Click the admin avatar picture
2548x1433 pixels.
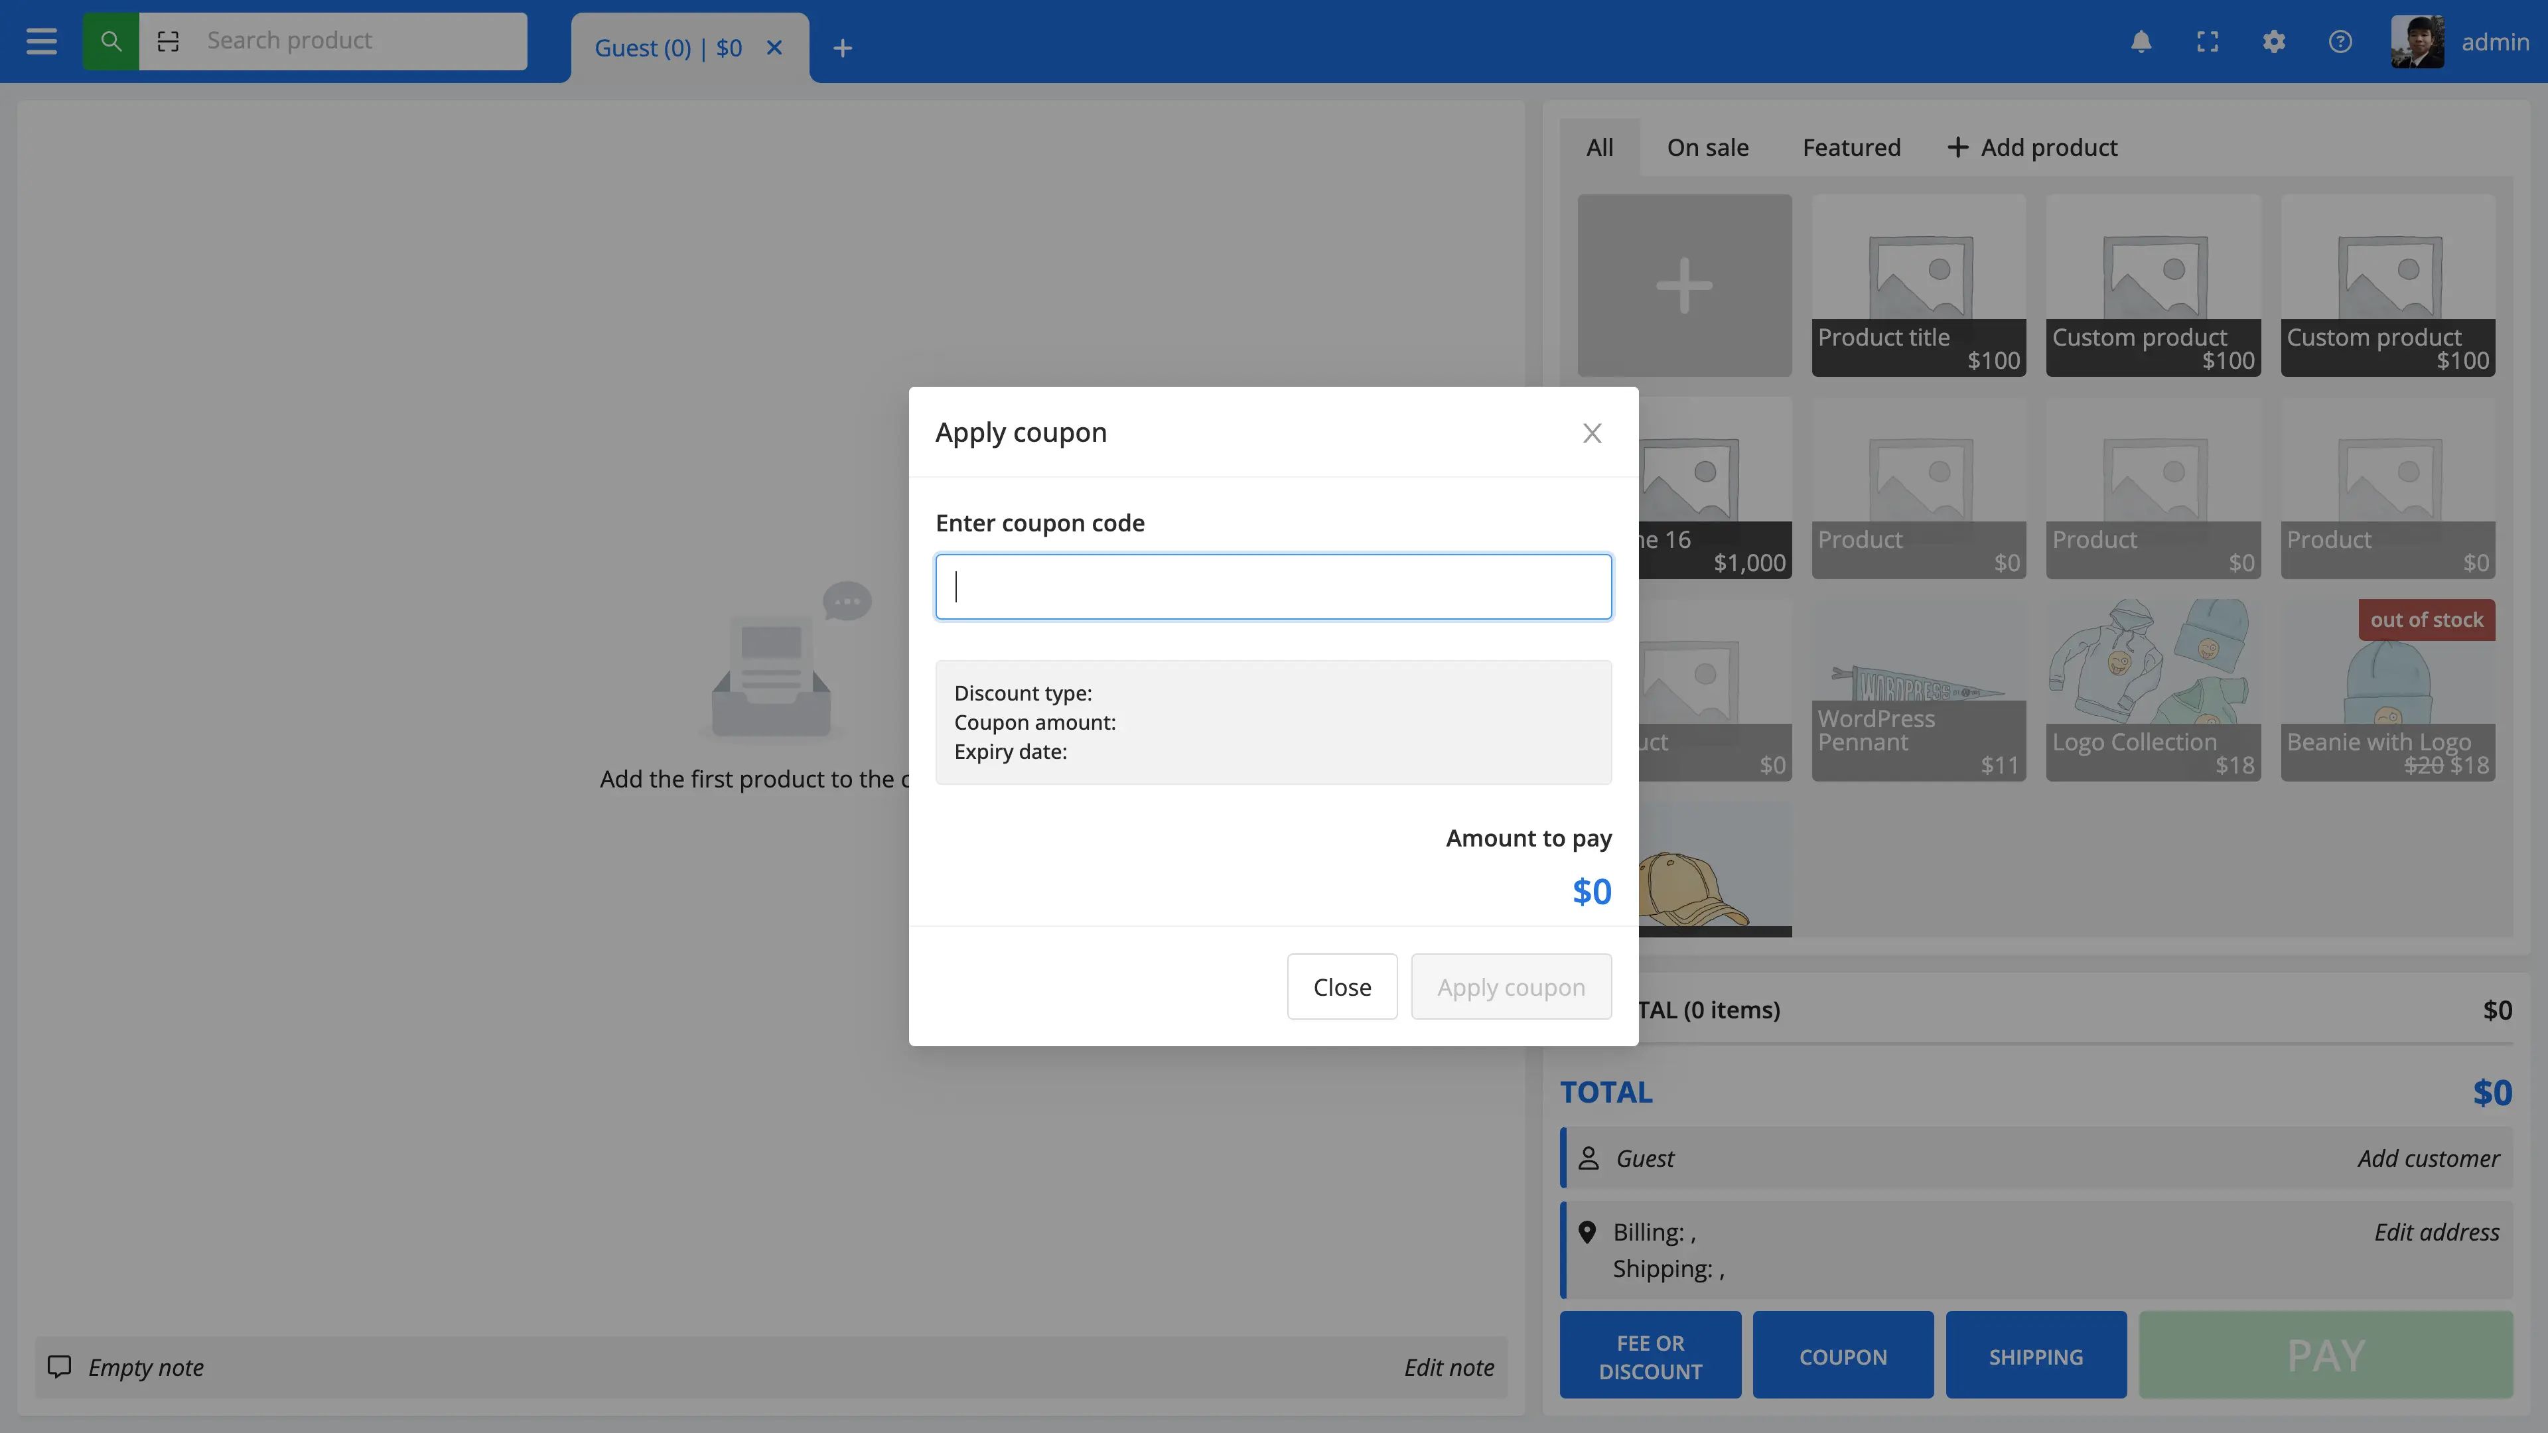[2417, 42]
